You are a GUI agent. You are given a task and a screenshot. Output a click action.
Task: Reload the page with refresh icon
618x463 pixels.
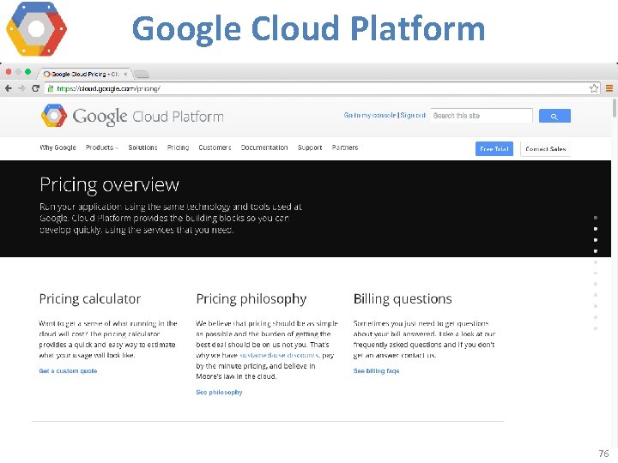35,88
